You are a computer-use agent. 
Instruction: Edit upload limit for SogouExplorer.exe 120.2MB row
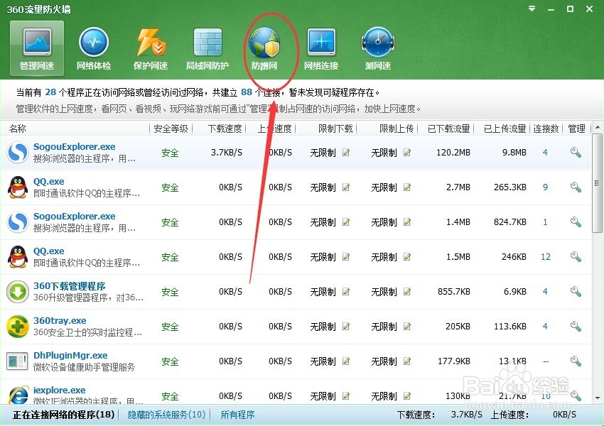pos(406,153)
